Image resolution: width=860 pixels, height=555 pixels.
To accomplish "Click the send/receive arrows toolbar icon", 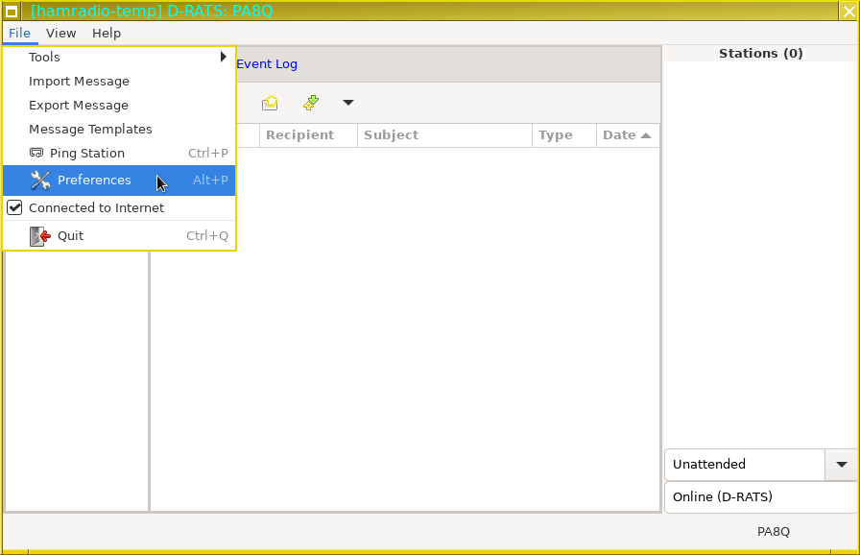I will (310, 103).
